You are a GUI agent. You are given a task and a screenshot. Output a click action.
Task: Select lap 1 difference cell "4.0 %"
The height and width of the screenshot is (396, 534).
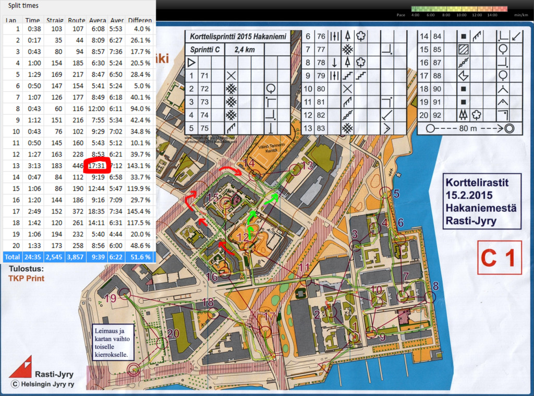(x=142, y=29)
